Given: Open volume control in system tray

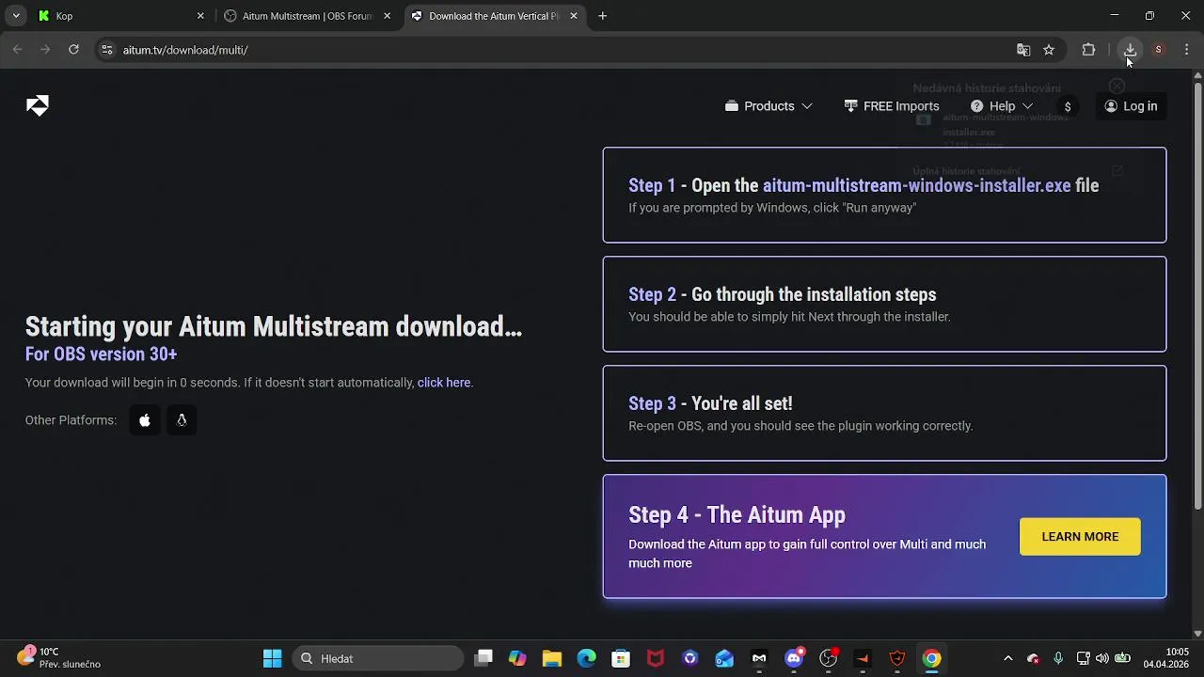Looking at the screenshot, I should coord(1101,658).
